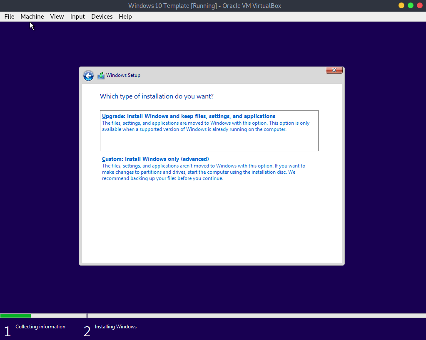Click the 'Installing Windows' step label
The height and width of the screenshot is (340, 426).
click(x=115, y=327)
